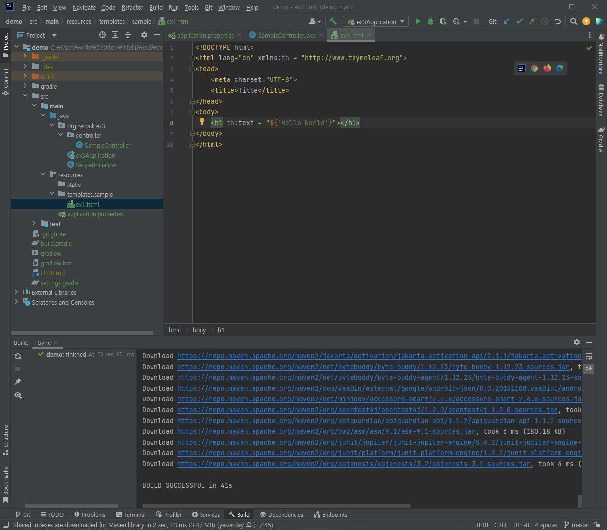Expand the build folder node
This screenshot has height=530, width=607.
(x=25, y=77)
